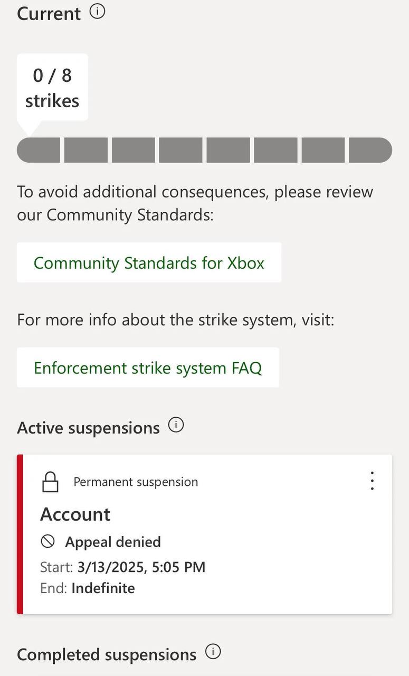Click the Active suspensions heading
This screenshot has height=676, width=409.
click(x=88, y=428)
